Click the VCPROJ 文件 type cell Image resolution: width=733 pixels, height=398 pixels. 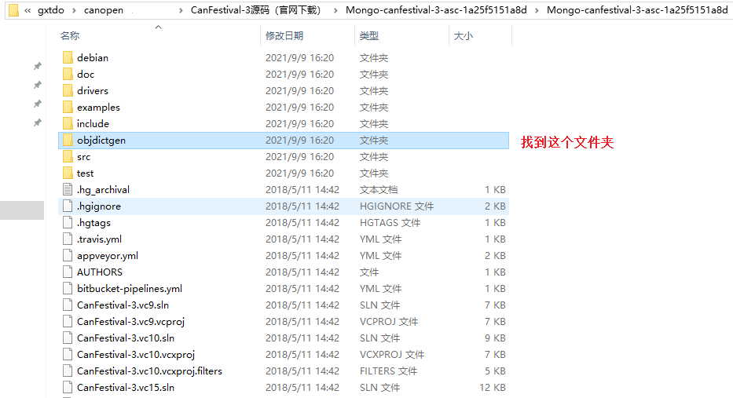coord(388,321)
